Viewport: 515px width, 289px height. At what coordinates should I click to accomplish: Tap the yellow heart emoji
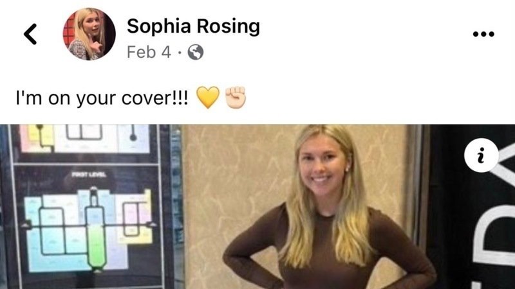(208, 98)
